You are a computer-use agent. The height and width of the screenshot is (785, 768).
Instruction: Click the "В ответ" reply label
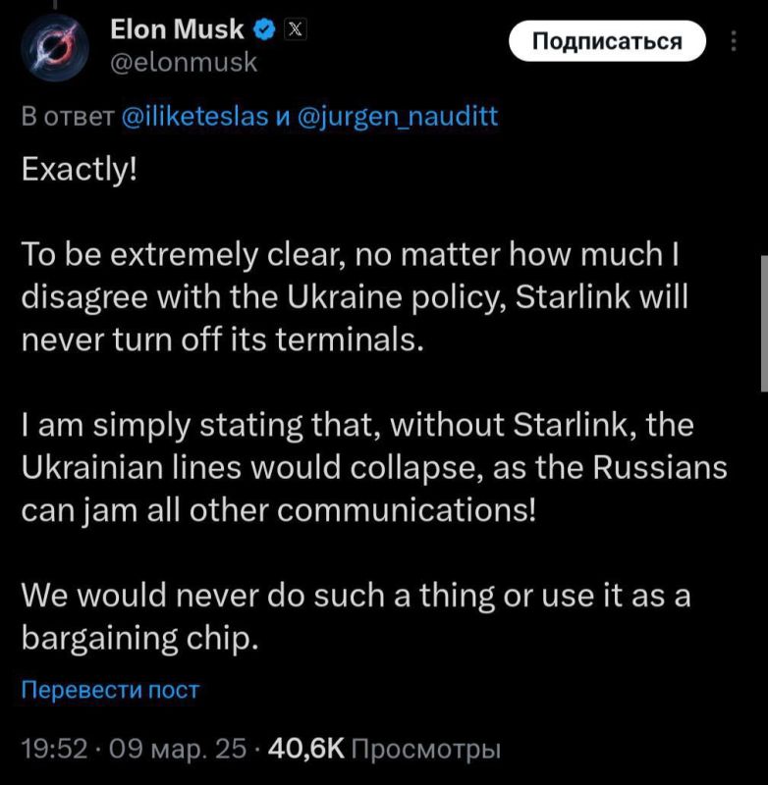(x=67, y=117)
